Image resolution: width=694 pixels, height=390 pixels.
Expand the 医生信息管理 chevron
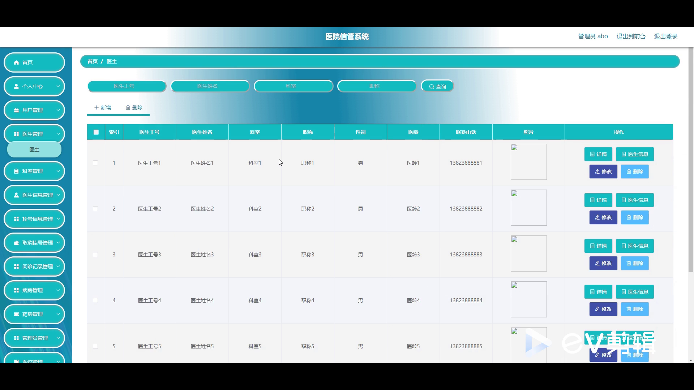coord(58,195)
